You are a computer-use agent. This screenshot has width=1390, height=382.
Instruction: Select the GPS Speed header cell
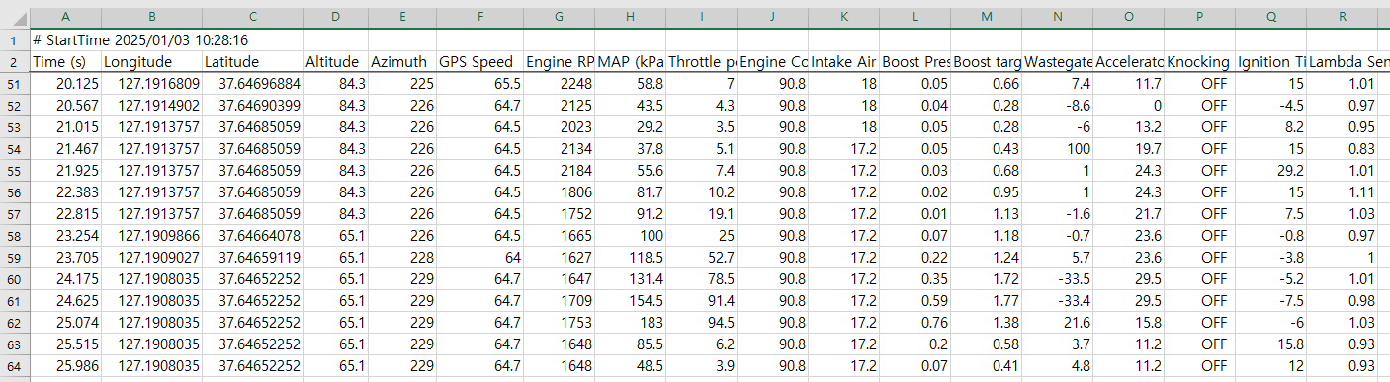click(x=479, y=62)
